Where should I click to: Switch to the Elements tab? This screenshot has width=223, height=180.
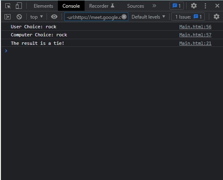[43, 6]
